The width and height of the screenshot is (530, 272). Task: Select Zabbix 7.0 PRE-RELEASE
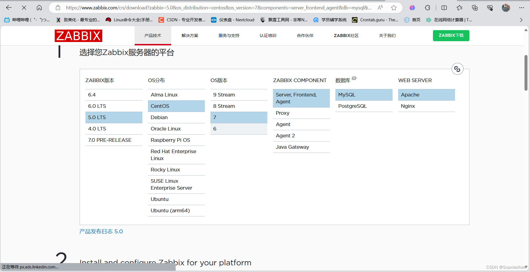pyautogui.click(x=114, y=140)
